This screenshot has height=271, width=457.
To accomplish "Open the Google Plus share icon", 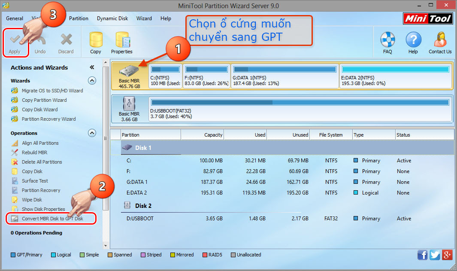I will pos(447,255).
